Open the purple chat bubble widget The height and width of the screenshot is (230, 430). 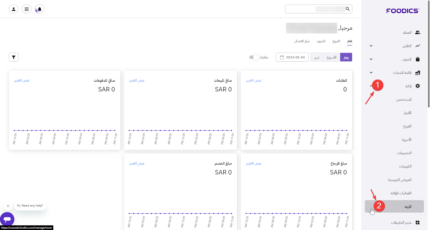coord(7,219)
